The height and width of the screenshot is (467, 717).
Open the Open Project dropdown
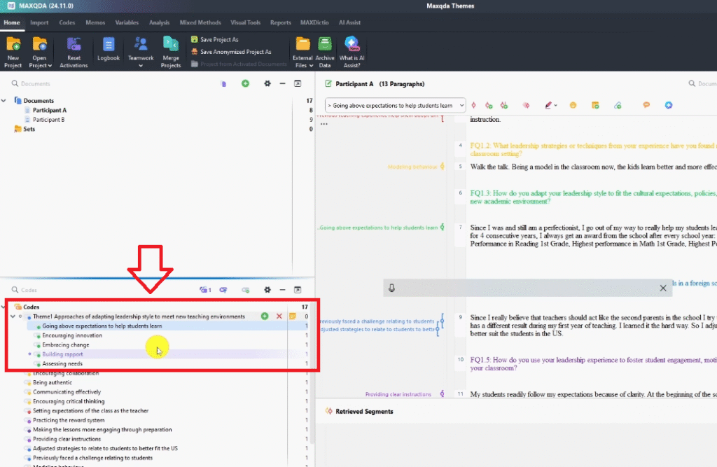(40, 65)
